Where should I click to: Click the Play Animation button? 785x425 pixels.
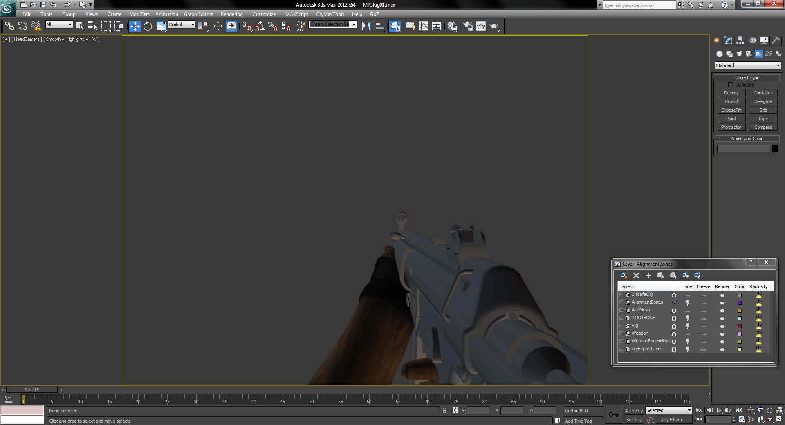tap(719, 410)
